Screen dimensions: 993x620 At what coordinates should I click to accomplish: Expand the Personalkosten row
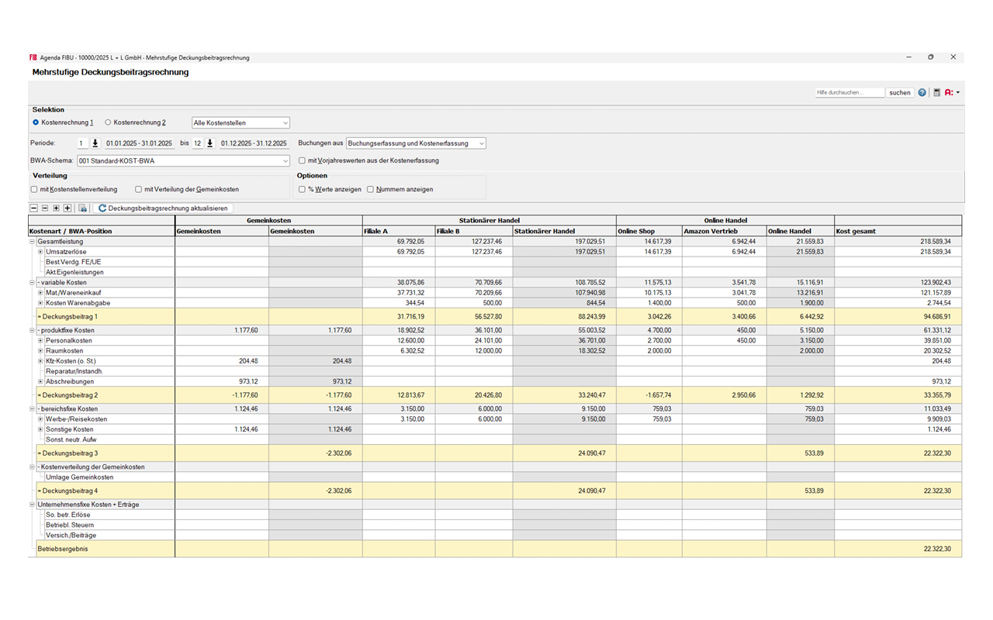40,340
